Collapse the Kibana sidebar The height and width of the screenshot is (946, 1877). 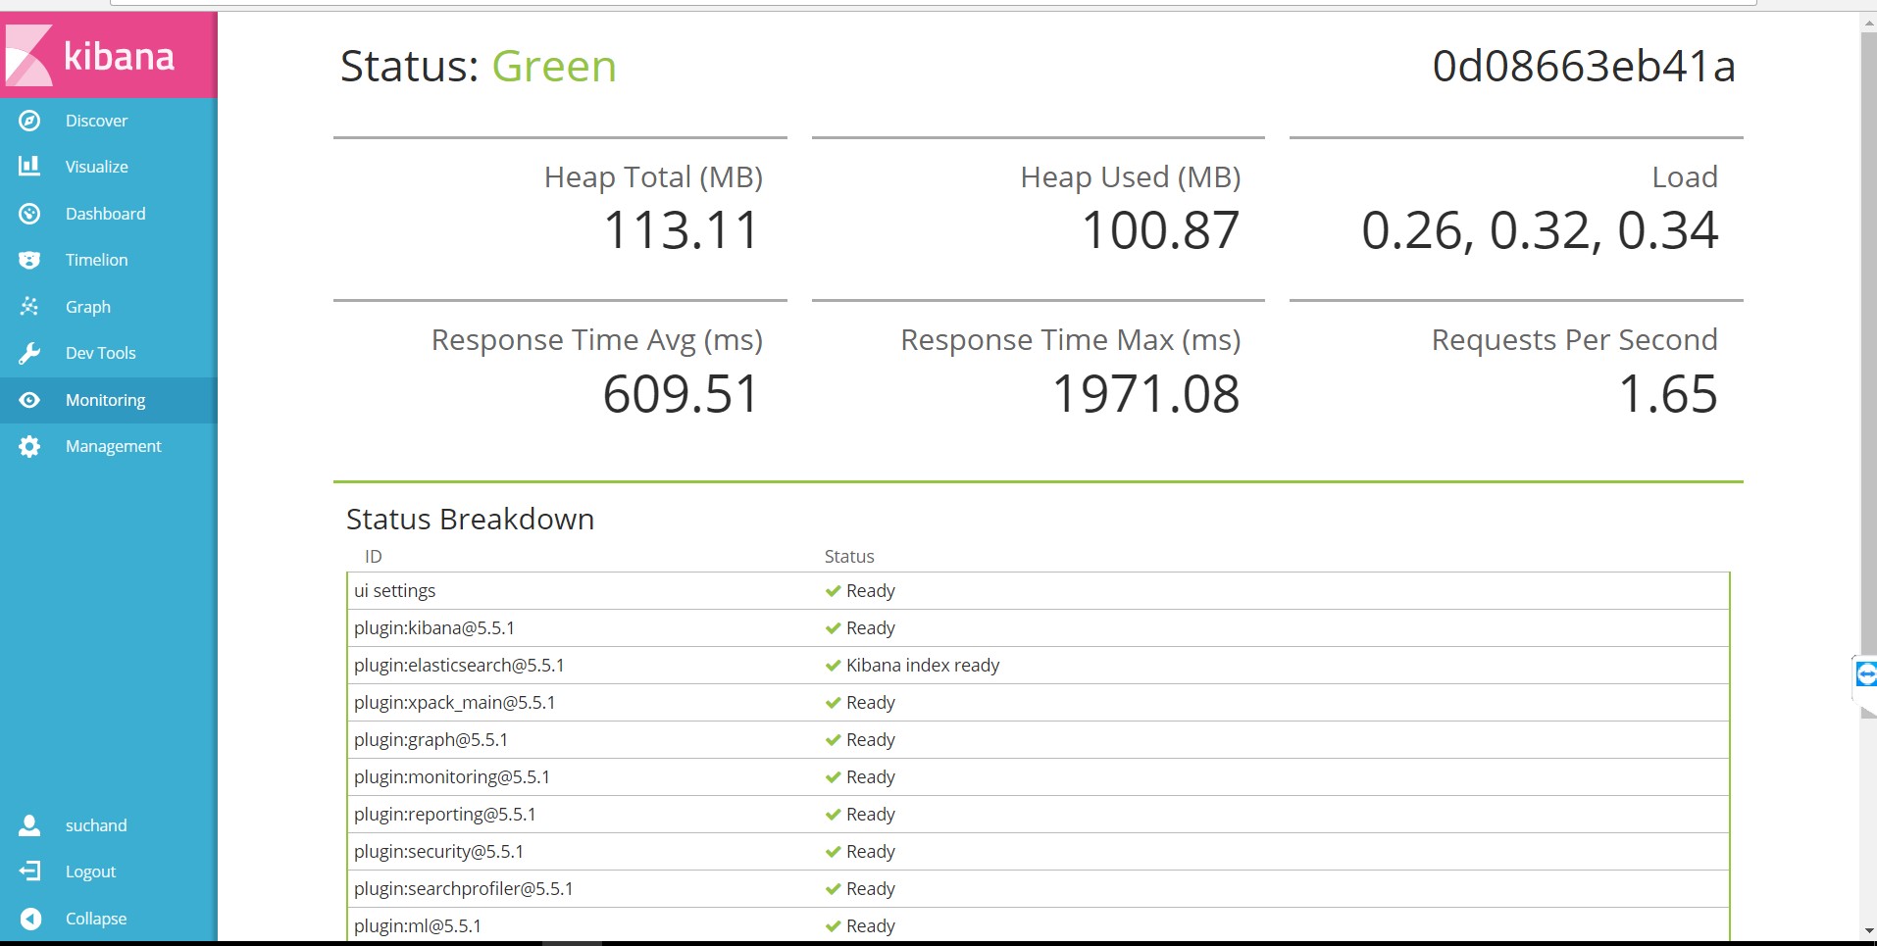pos(109,919)
